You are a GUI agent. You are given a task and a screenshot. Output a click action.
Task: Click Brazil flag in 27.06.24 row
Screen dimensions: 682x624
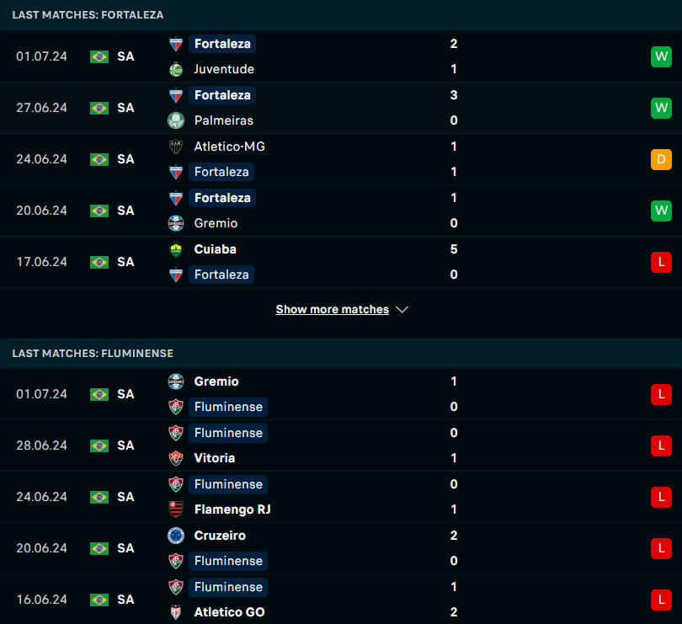click(99, 108)
